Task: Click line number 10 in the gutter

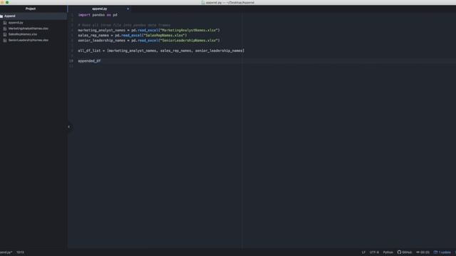Action: [71, 61]
